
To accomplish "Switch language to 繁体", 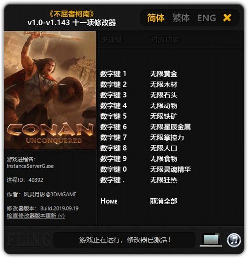I will [x=181, y=18].
